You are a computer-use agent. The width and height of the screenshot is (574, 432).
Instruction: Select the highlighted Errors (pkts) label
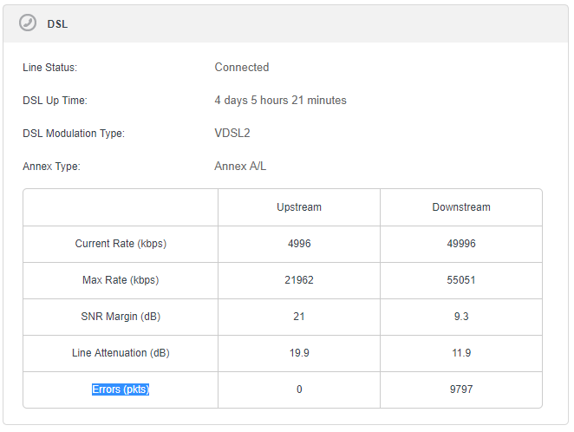coord(121,389)
